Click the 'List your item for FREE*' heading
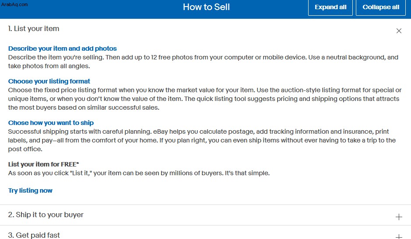The width and height of the screenshot is (411, 239). (43, 164)
